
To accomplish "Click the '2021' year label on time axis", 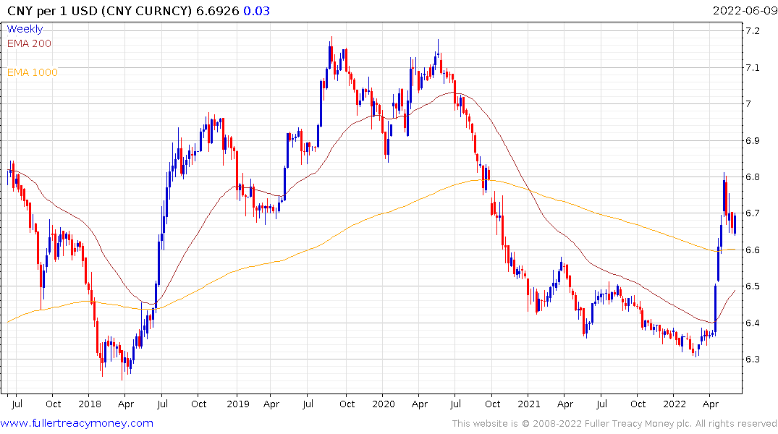I will point(529,404).
